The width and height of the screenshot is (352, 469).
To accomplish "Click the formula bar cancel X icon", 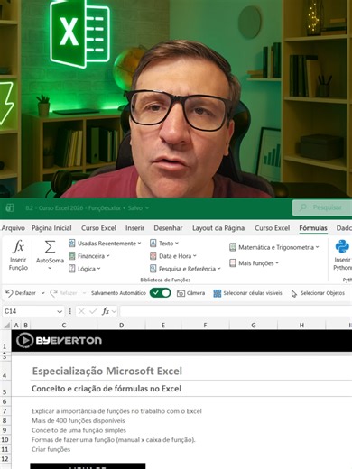I will click(81, 311).
